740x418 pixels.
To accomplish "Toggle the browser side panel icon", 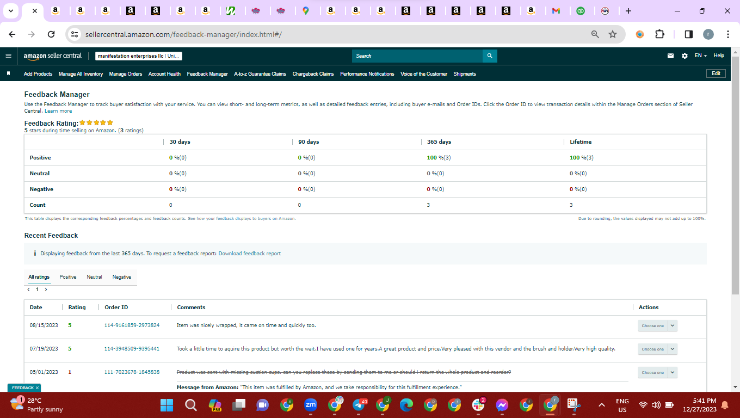I will click(x=688, y=34).
